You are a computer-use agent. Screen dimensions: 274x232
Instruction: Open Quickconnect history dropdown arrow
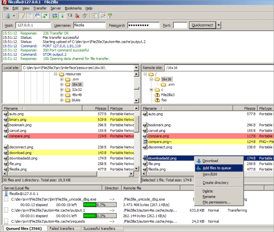click(218, 25)
